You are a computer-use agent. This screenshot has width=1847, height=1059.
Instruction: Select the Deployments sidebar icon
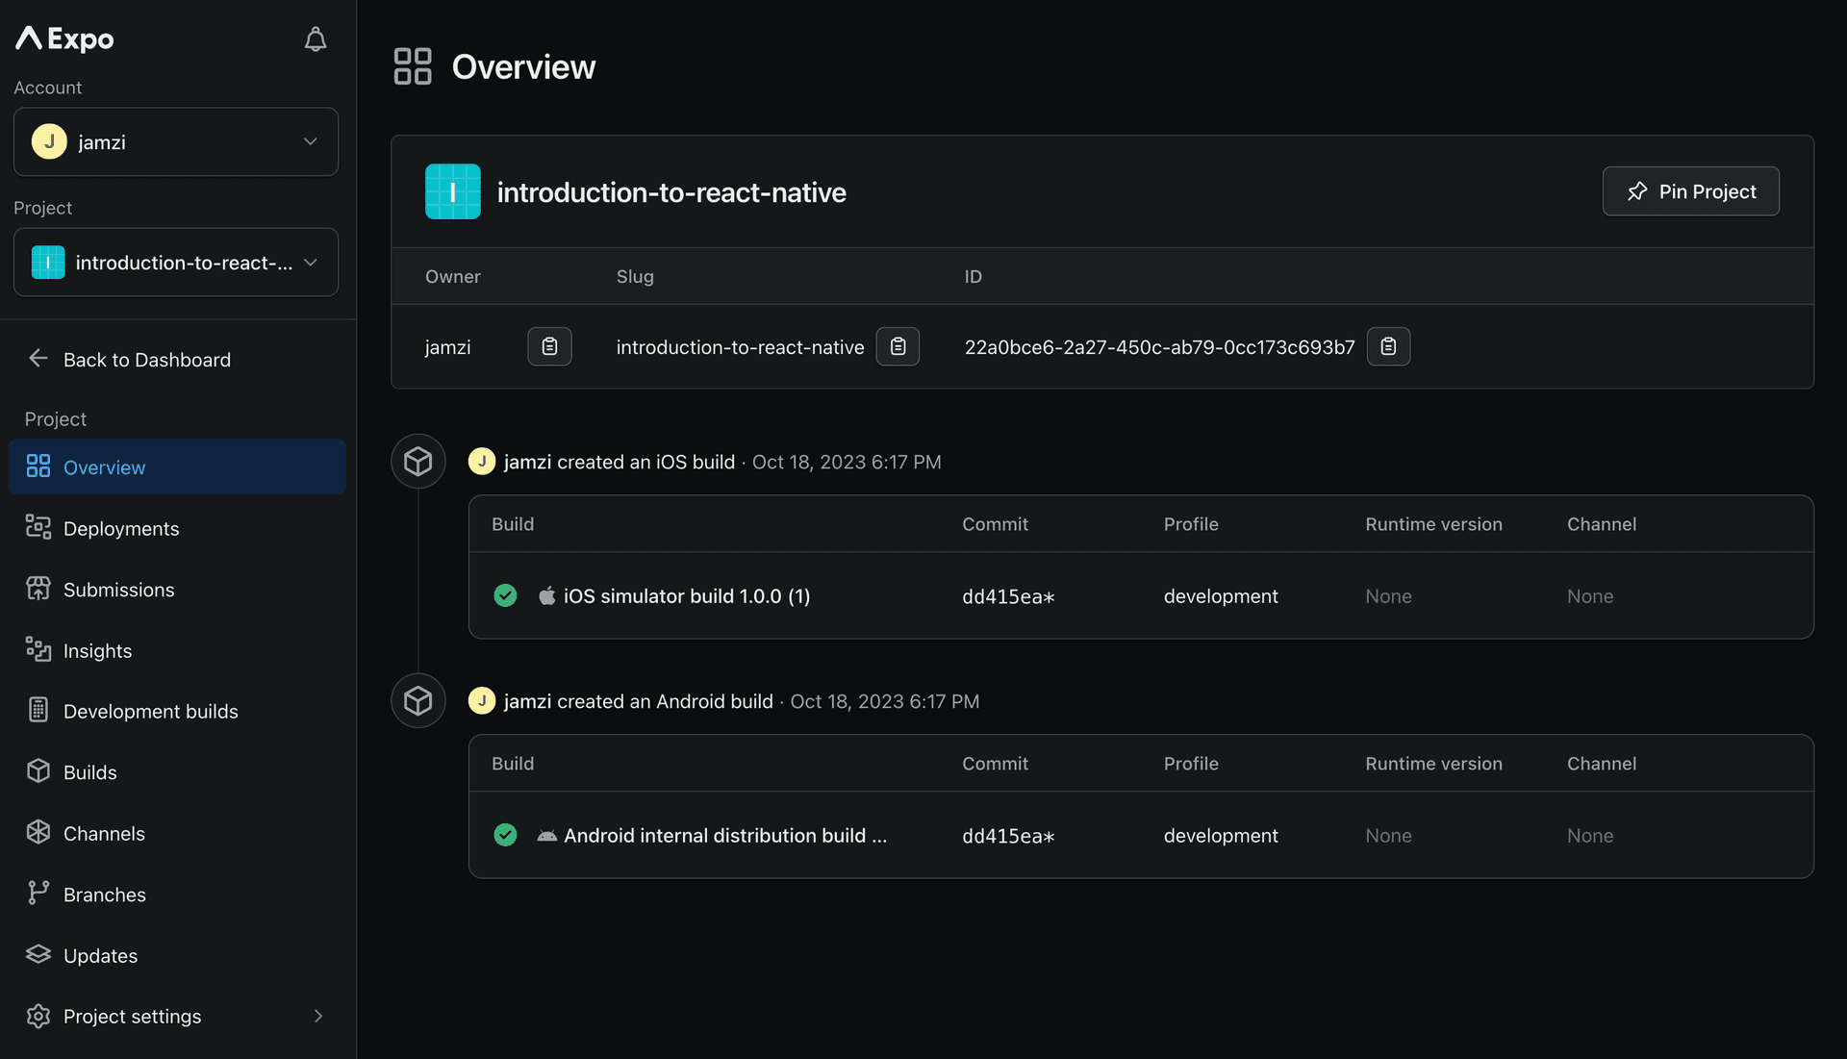[x=38, y=527]
